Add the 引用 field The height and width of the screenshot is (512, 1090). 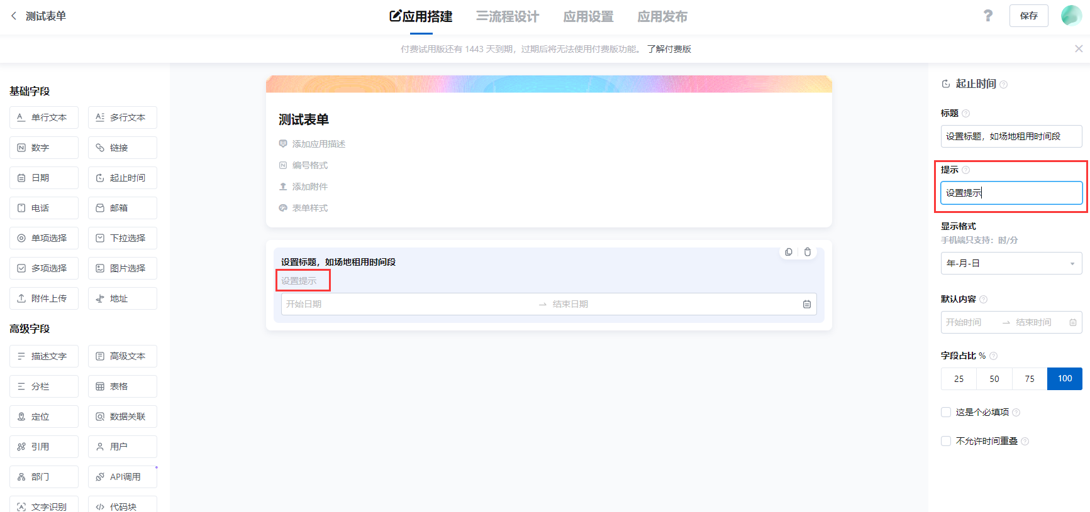pos(44,447)
